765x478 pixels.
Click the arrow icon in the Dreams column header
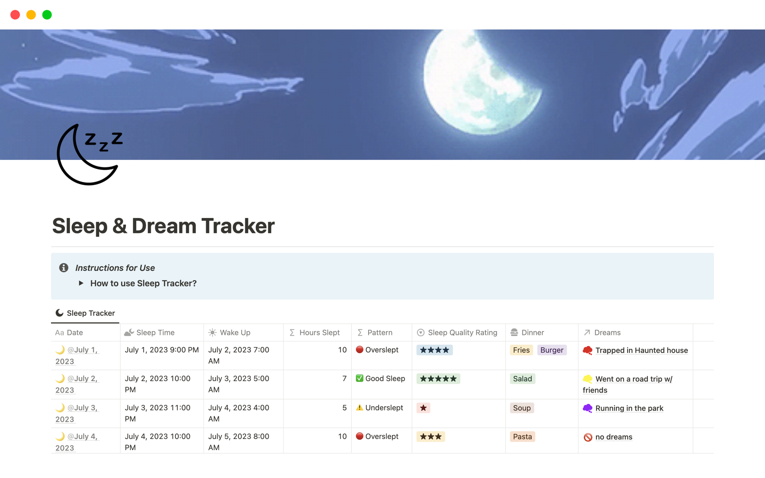pos(586,332)
